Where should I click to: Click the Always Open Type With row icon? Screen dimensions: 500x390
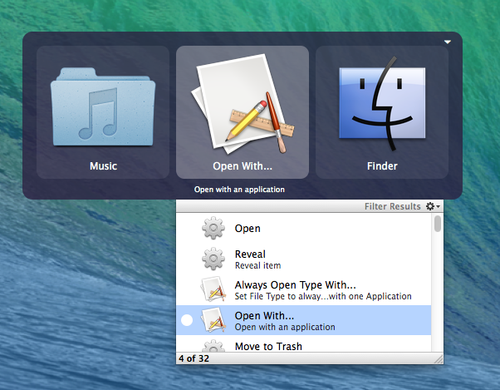(213, 289)
